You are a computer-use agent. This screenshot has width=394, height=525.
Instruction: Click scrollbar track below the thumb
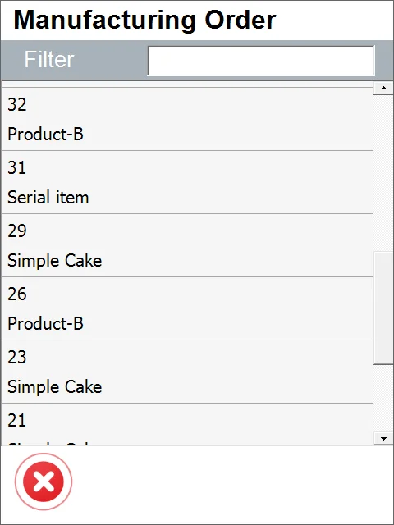(x=383, y=398)
